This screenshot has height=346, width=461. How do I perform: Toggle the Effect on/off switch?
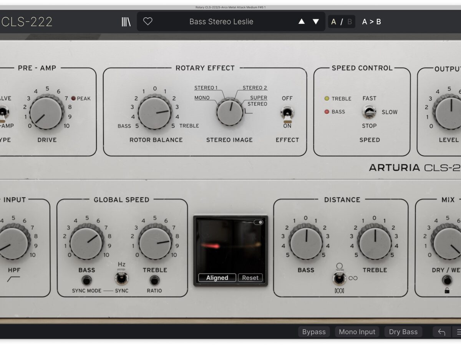tap(287, 113)
